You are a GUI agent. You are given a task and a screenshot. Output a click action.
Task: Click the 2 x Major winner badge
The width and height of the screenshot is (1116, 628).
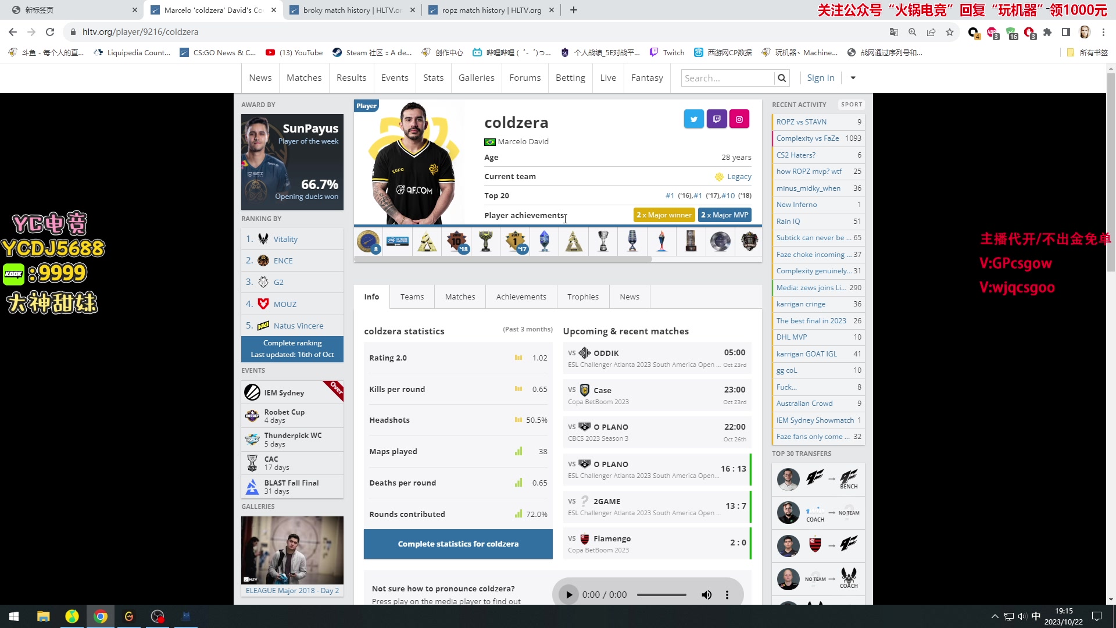tap(664, 215)
